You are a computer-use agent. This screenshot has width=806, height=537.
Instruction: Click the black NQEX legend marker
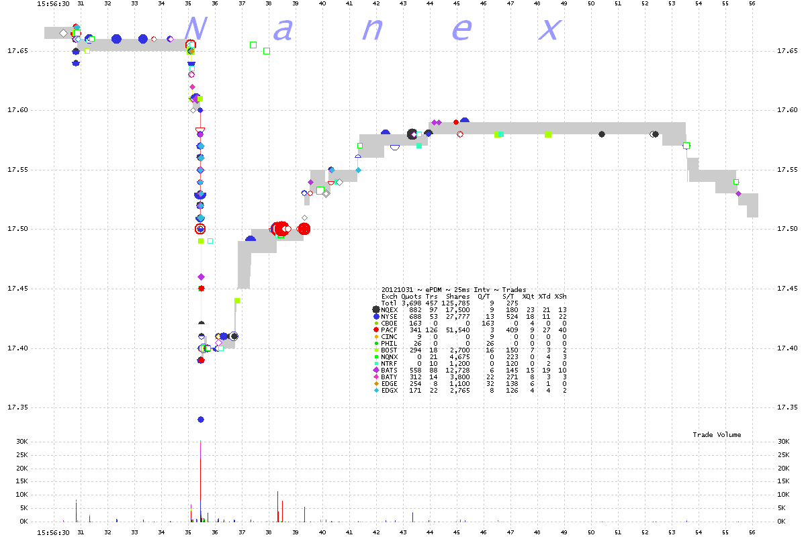click(x=375, y=309)
